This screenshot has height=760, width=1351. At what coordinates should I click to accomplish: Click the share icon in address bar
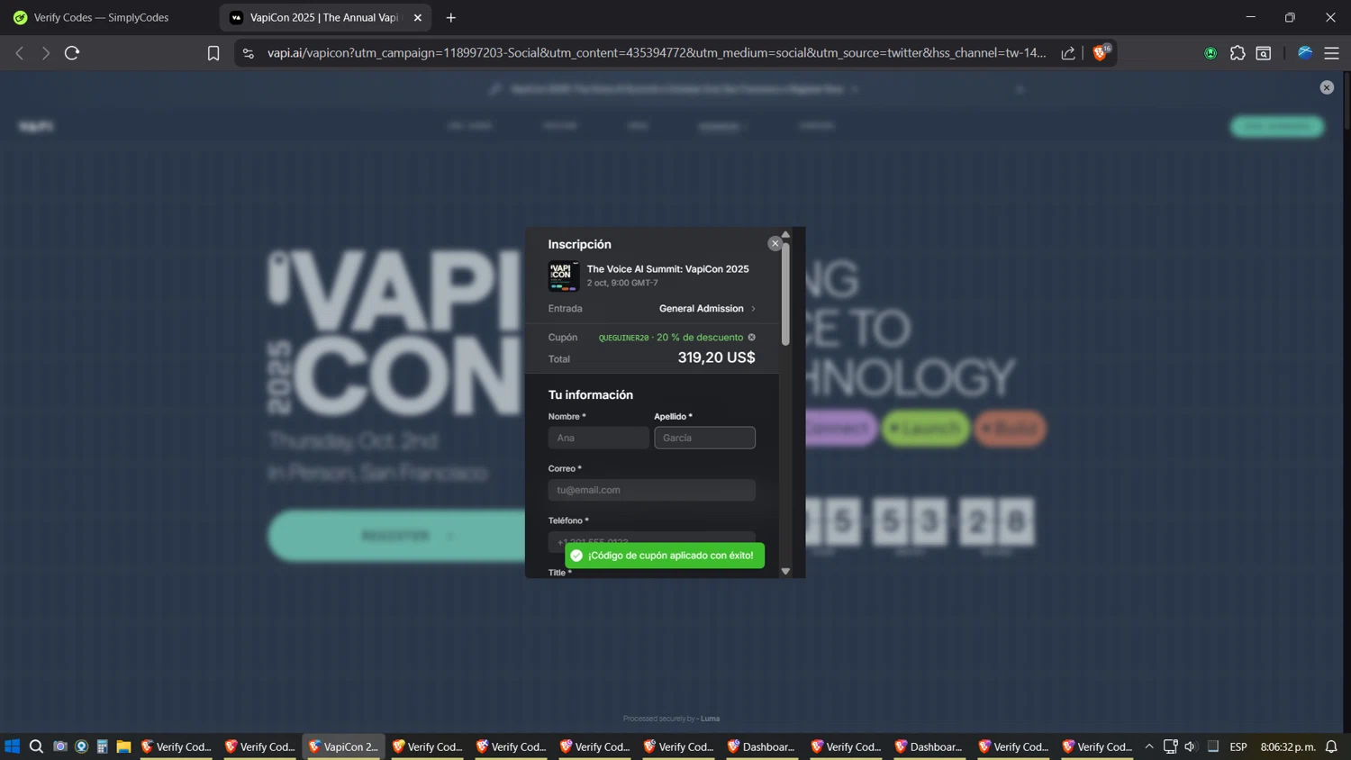click(x=1068, y=53)
